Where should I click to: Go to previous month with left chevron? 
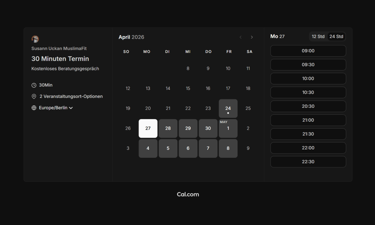[240, 37]
